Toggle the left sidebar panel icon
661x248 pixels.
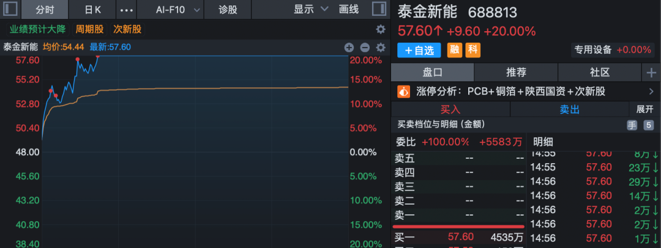click(10, 9)
